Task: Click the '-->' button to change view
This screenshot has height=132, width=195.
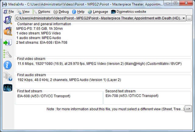Action: click(188, 109)
